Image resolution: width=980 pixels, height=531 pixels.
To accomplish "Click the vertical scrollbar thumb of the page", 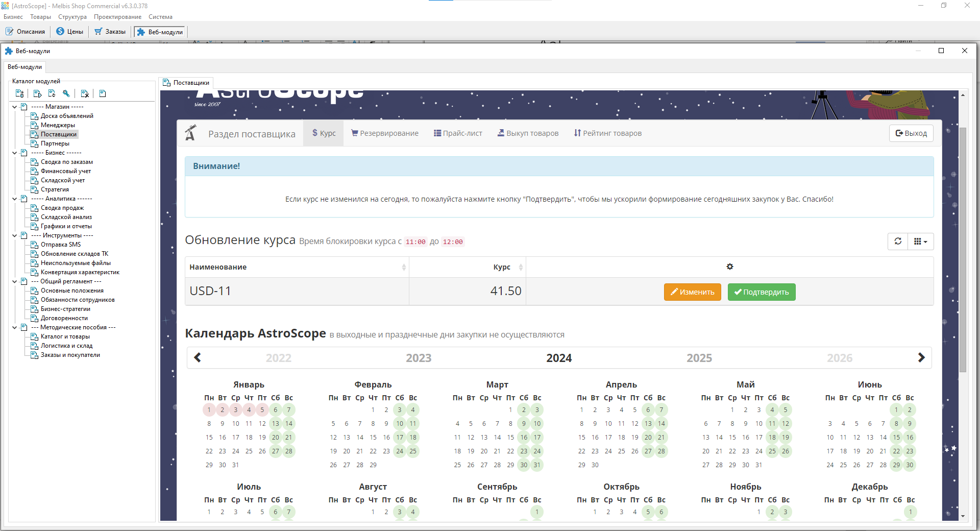I will 963,249.
